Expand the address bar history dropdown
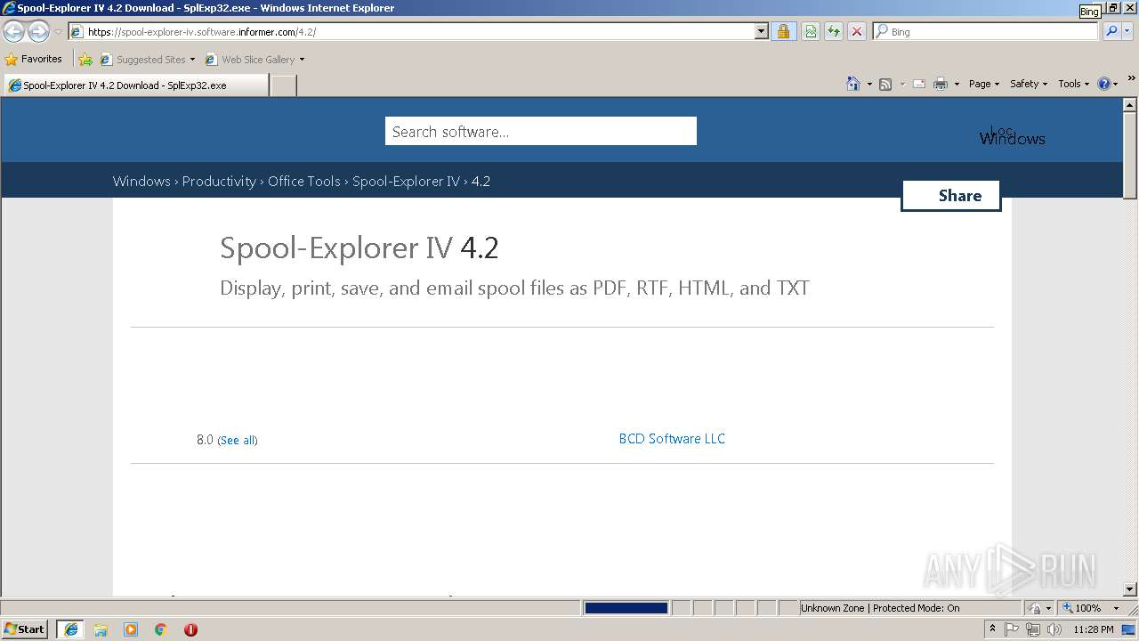This screenshot has height=641, width=1139. [761, 31]
